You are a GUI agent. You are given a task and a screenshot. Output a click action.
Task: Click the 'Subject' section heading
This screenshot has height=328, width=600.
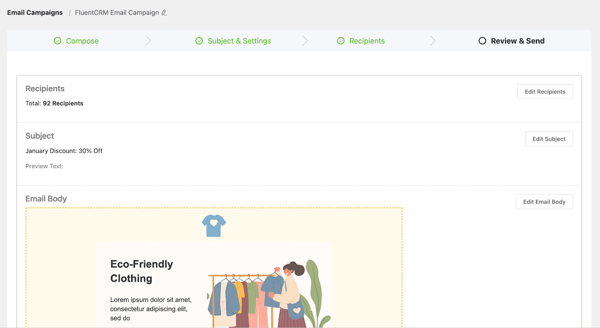pos(40,136)
